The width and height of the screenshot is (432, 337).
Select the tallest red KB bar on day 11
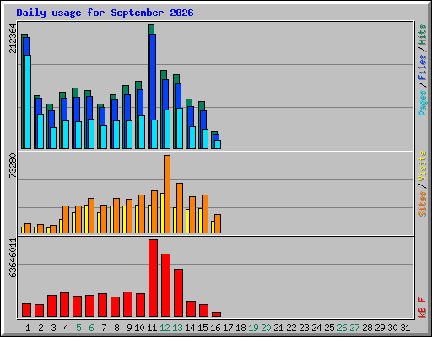coord(153,278)
